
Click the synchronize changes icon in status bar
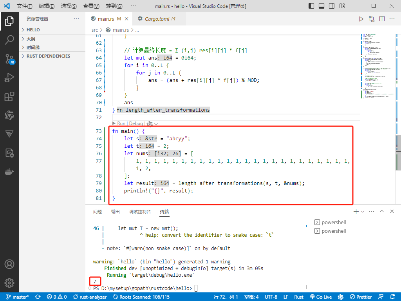pyautogui.click(x=38, y=297)
